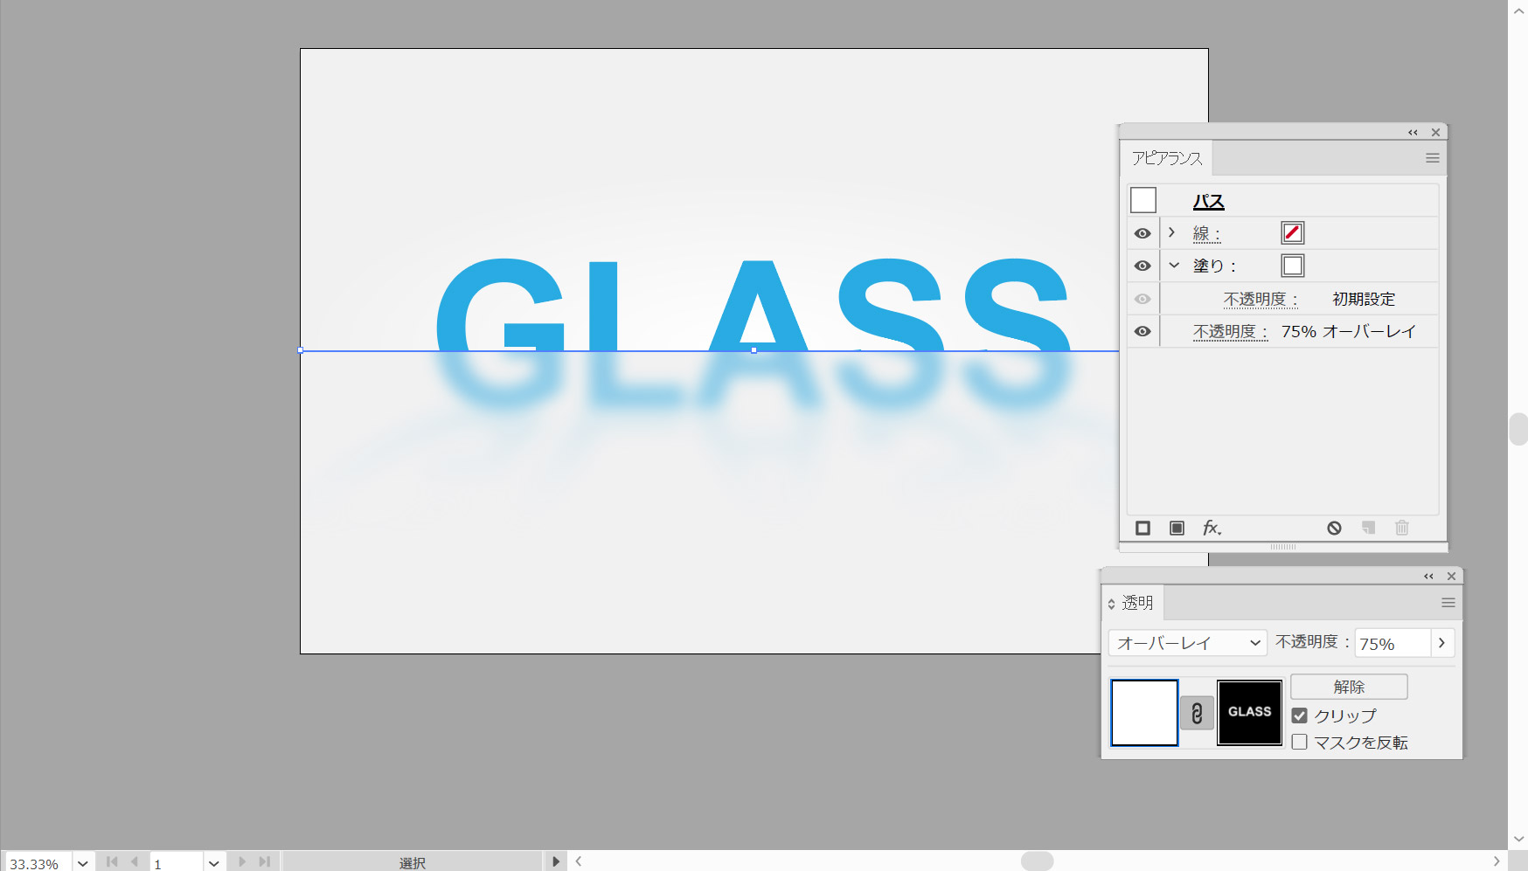Screen dimensions: 1528x871
Task: Uncheck the クリップ checkbox
Action: (x=1300, y=715)
